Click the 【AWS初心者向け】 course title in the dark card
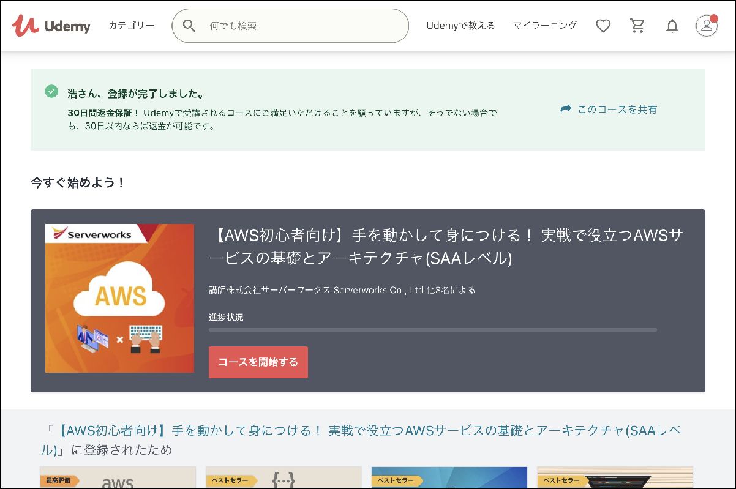Screen dimensions: 736x489 click(446, 247)
